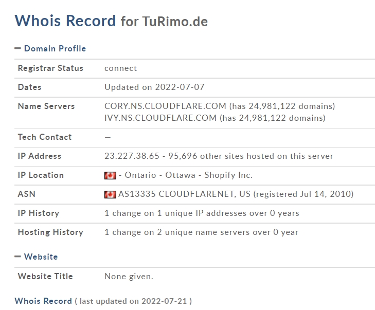Click the IP address 23.227.38.65
Screen dimensions: 375x310
tap(132, 156)
